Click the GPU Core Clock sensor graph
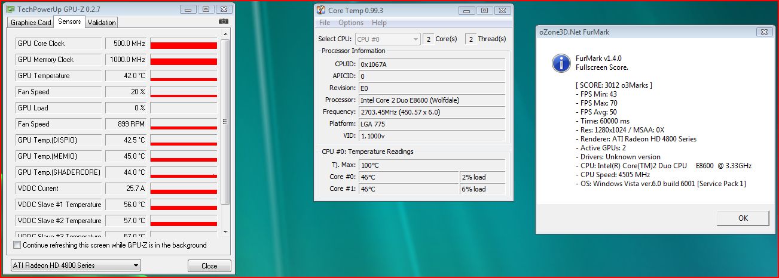779x278 pixels. click(x=184, y=44)
